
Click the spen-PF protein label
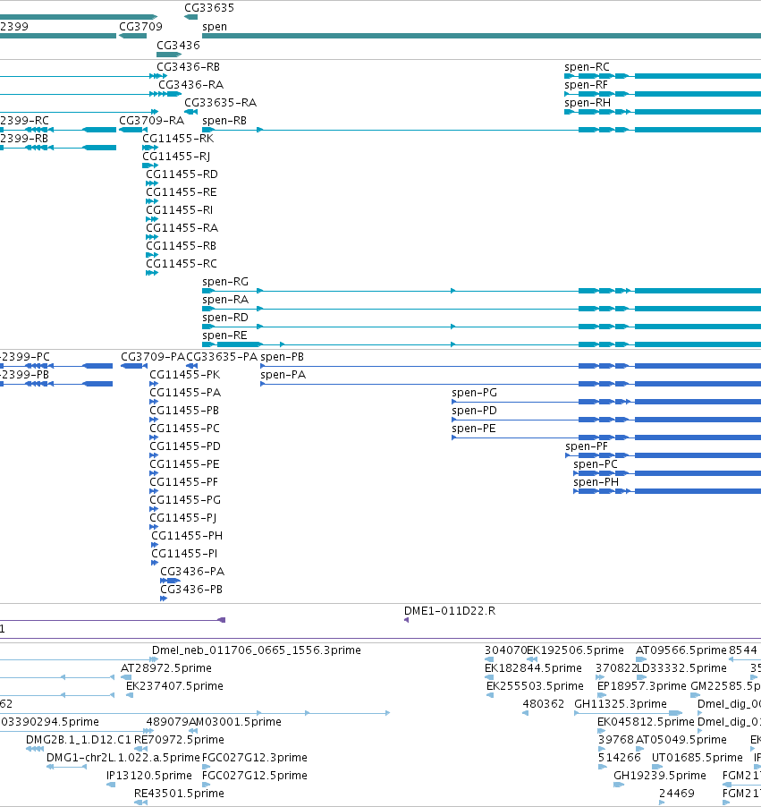(587, 446)
